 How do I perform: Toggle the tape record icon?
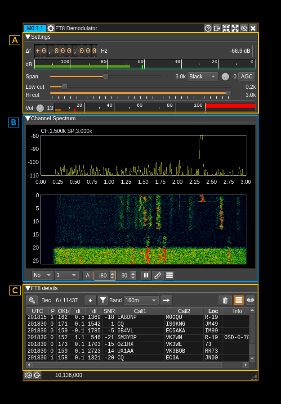pos(250,300)
